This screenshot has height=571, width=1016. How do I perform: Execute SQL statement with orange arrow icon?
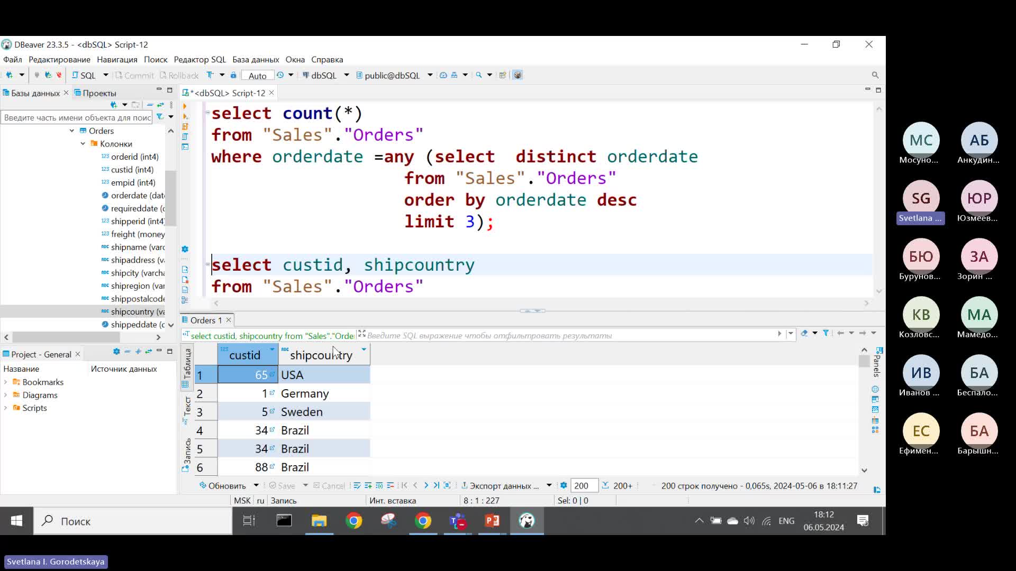point(185,106)
